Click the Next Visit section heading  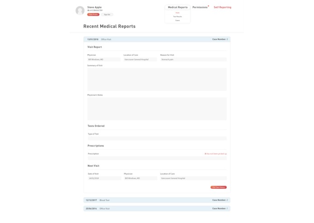[94, 166]
